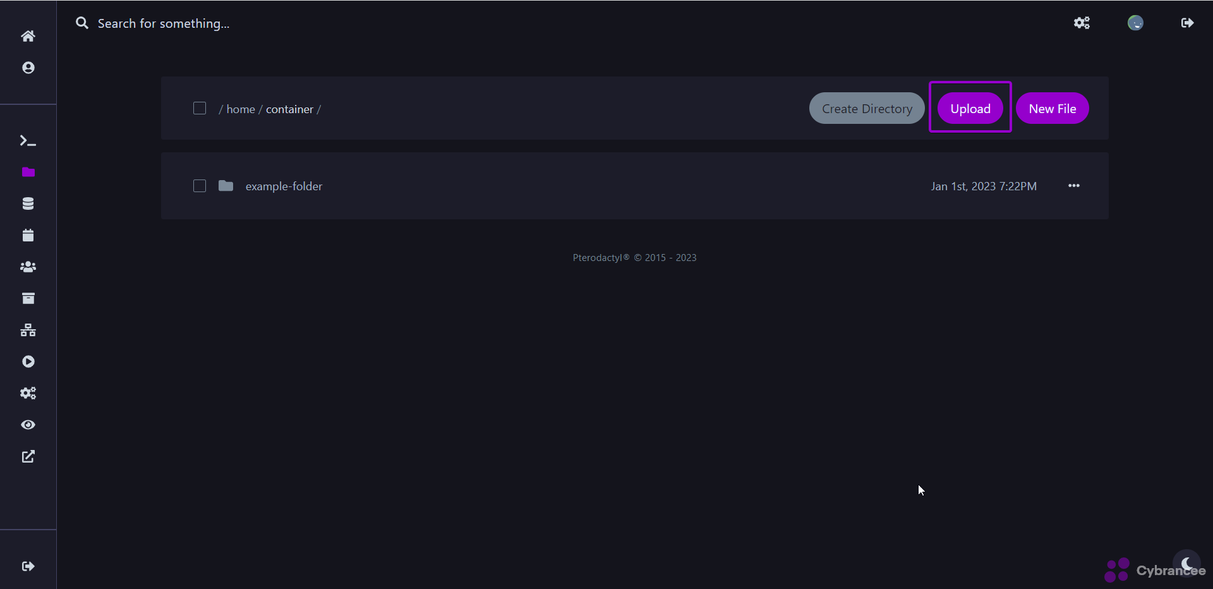Open the Network icon in sidebar
The width and height of the screenshot is (1213, 589).
pyautogui.click(x=28, y=330)
